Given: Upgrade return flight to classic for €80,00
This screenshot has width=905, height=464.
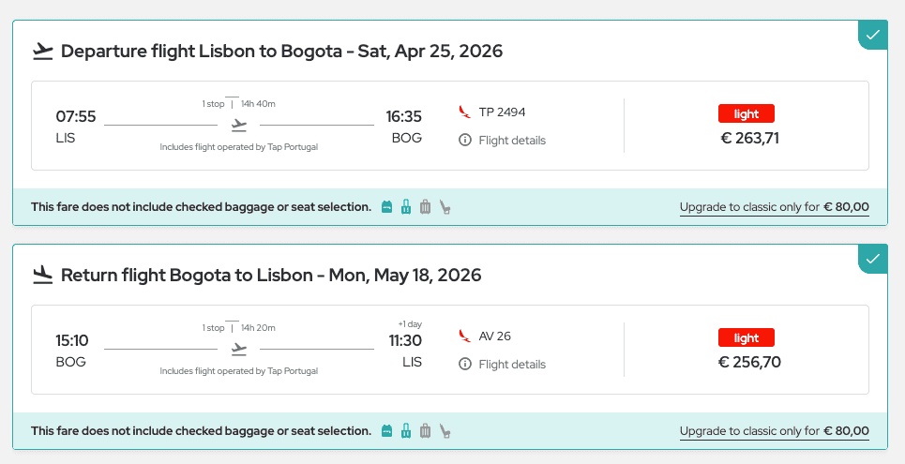Looking at the screenshot, I should pyautogui.click(x=774, y=431).
